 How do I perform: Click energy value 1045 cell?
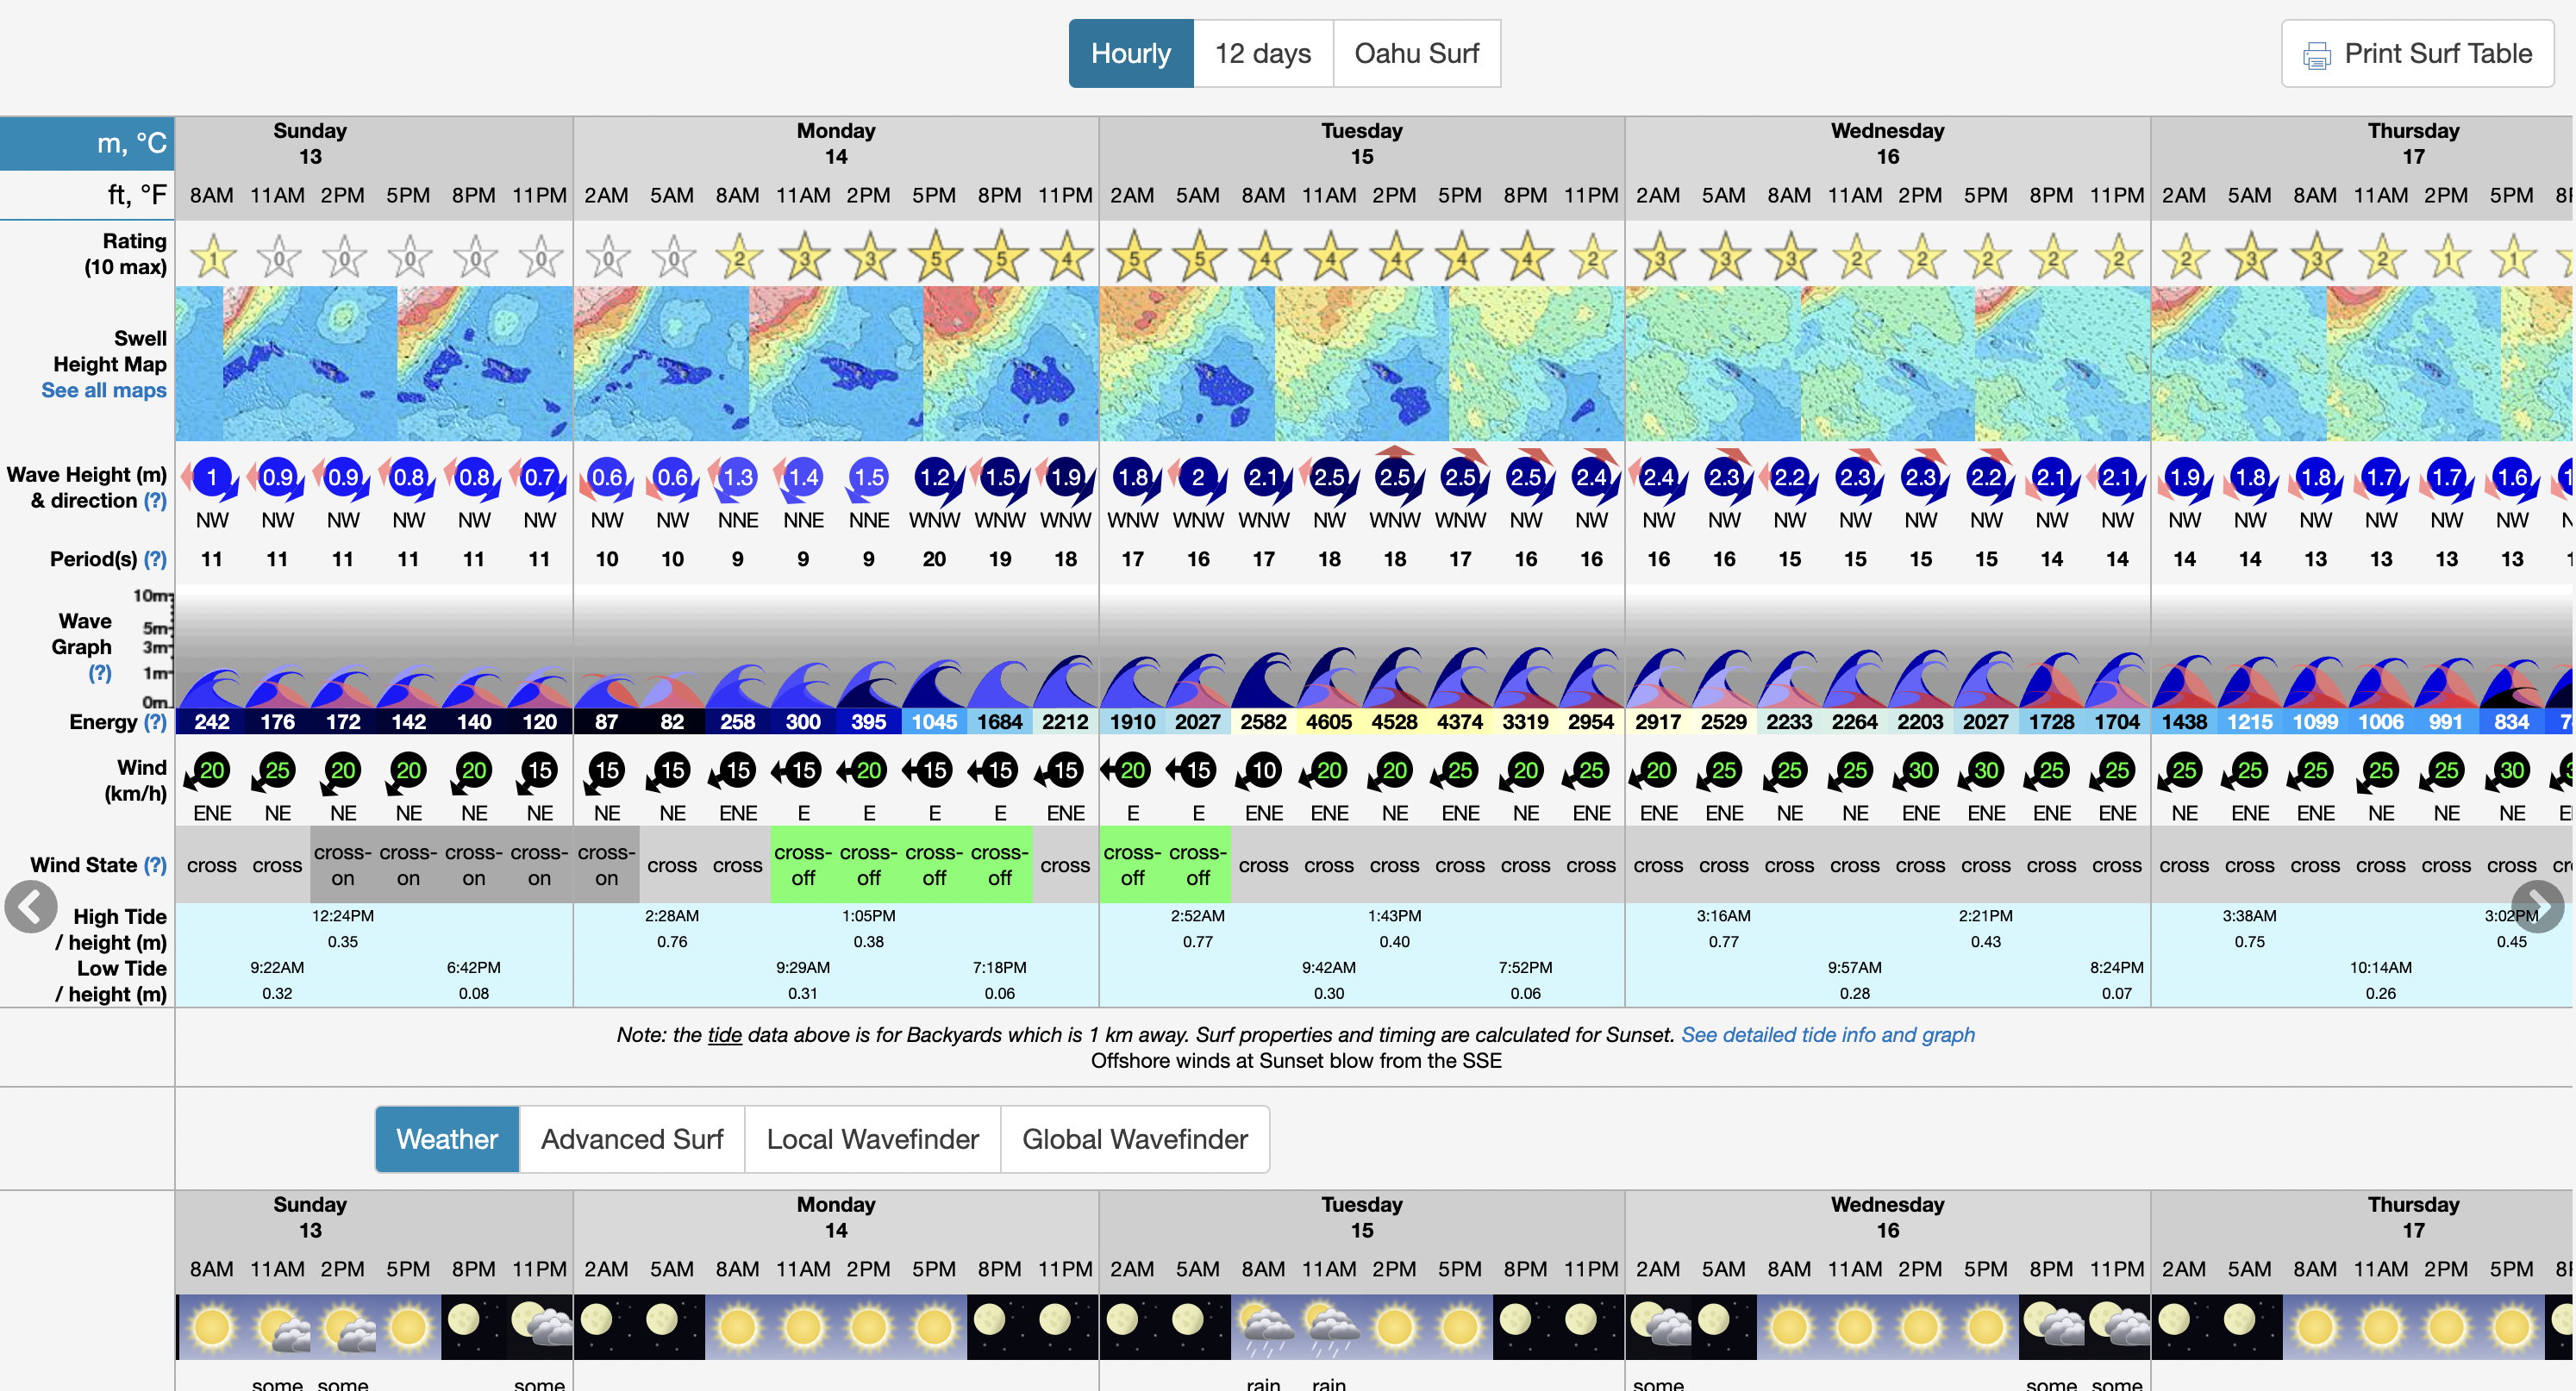click(934, 722)
